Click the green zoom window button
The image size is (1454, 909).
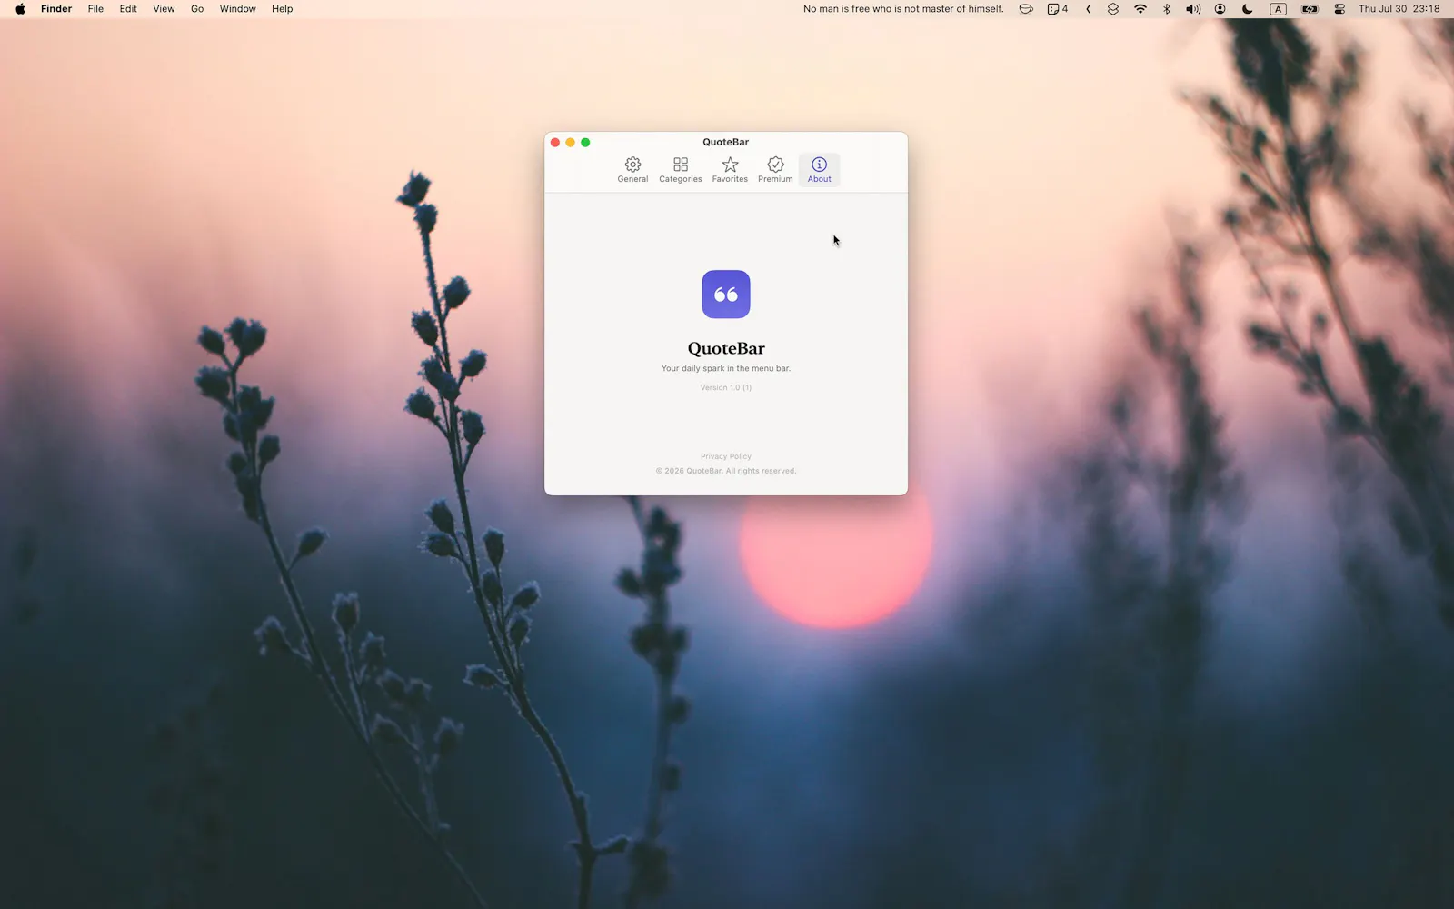pos(585,143)
